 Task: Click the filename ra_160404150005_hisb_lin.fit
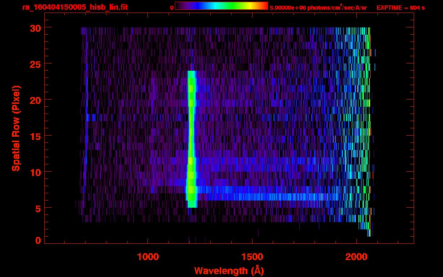(x=75, y=7)
